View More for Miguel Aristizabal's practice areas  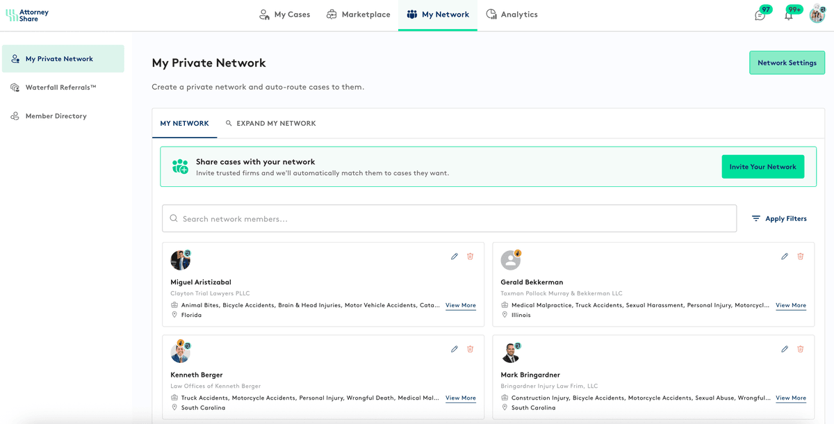(461, 305)
